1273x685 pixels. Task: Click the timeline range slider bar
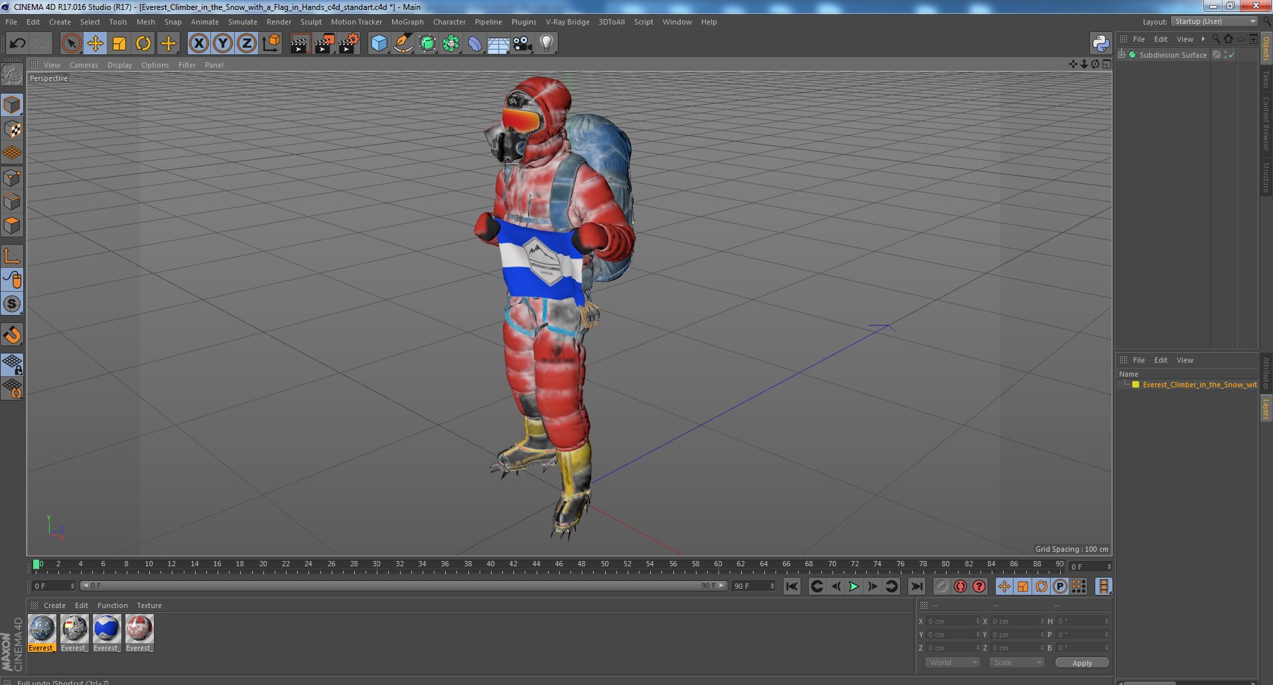(x=403, y=586)
